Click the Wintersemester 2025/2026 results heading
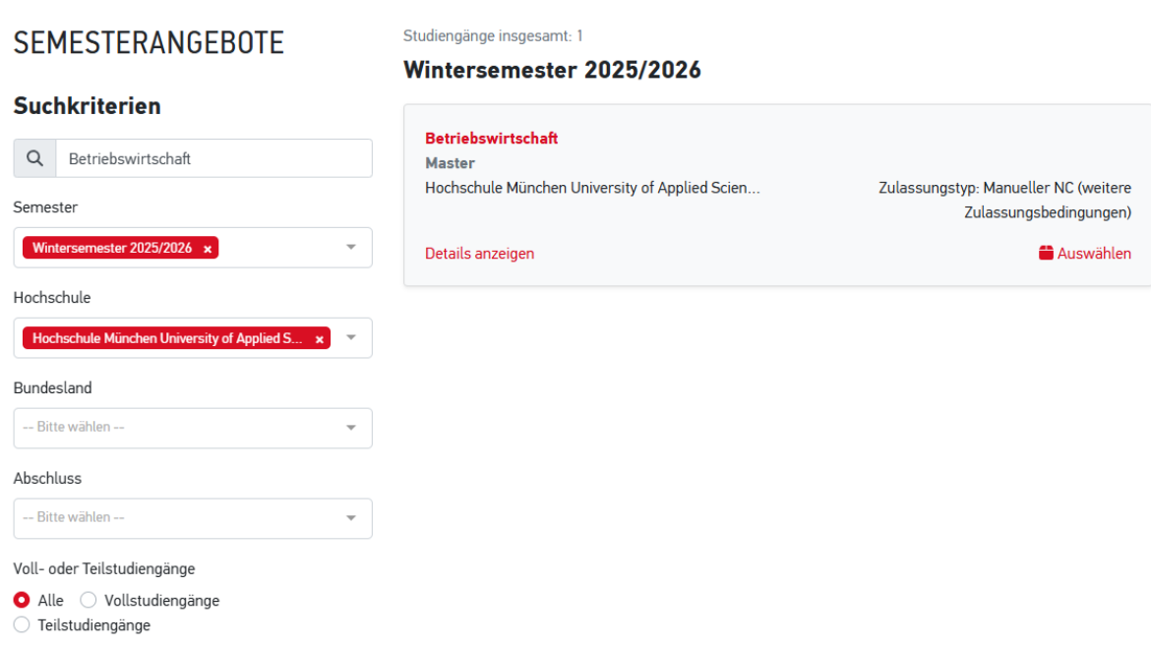Image resolution: width=1151 pixels, height=647 pixels. [552, 70]
